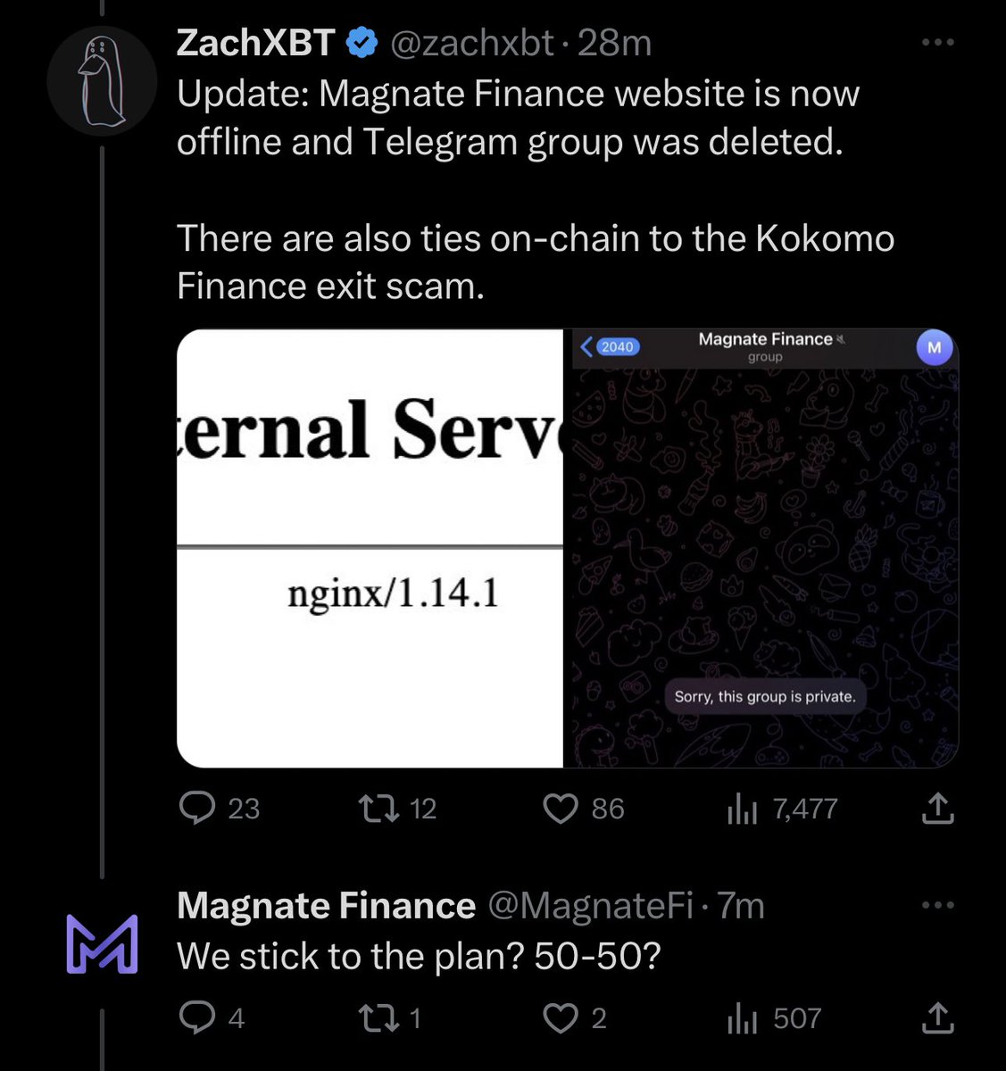The width and height of the screenshot is (1006, 1071).
Task: Open ZachXBT display name profile
Action: click(x=255, y=43)
